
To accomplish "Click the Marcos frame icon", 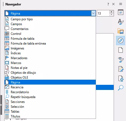I will tap(7, 63).
